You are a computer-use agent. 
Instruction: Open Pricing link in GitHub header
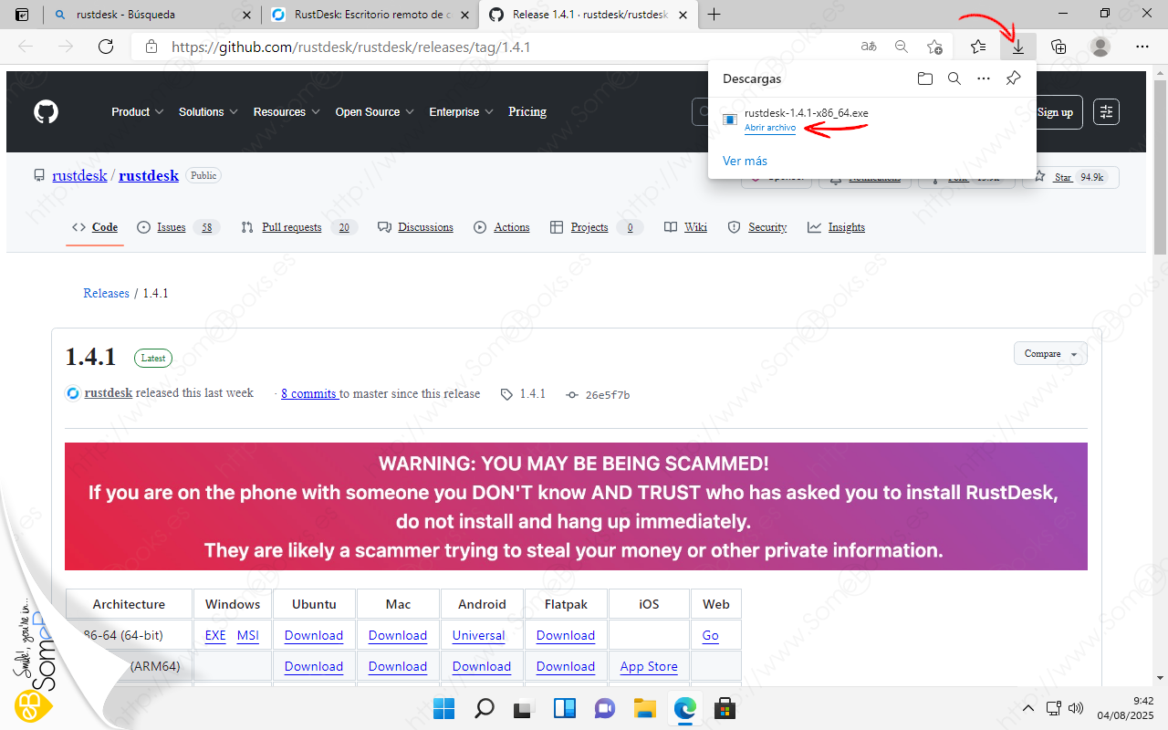pyautogui.click(x=527, y=112)
